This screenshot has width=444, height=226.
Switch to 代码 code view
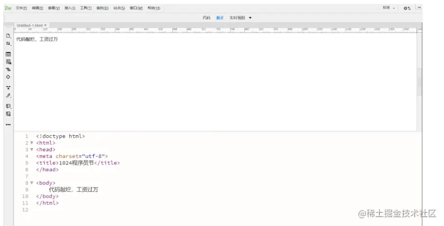tap(207, 18)
